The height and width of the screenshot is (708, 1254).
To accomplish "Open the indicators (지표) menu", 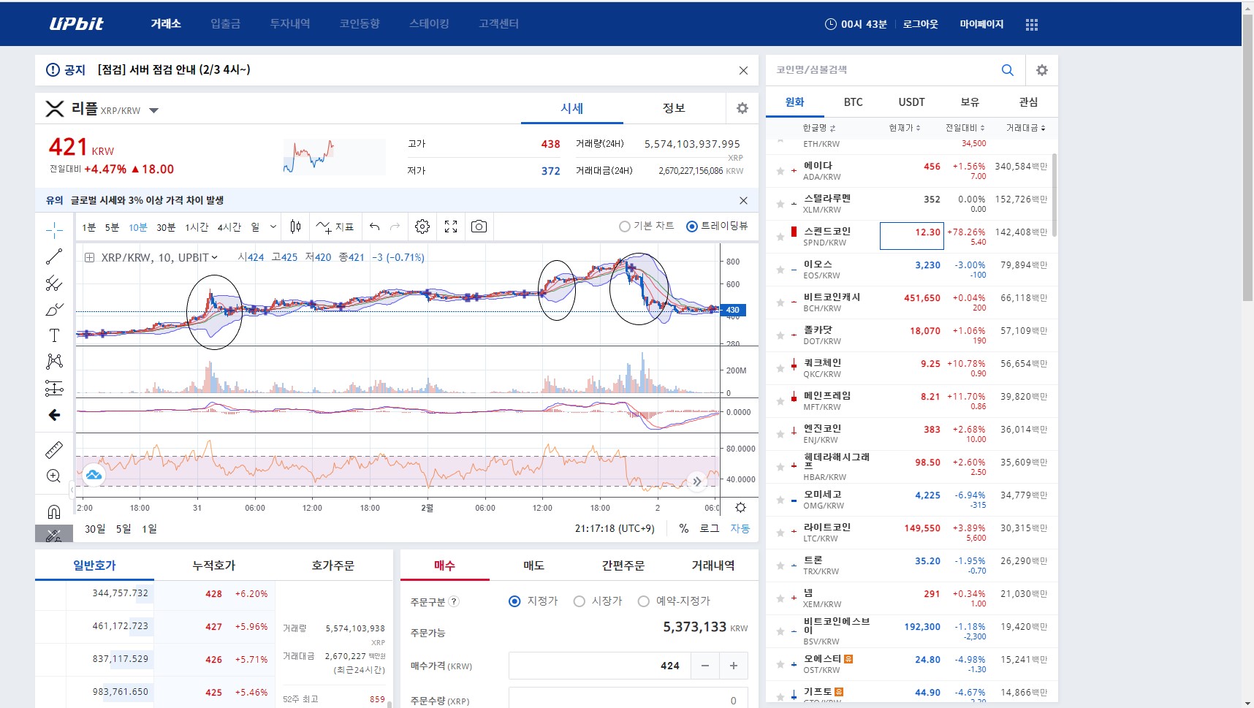I will pos(335,227).
